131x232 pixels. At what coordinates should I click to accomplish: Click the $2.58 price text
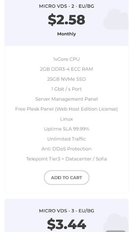pyautogui.click(x=66, y=20)
